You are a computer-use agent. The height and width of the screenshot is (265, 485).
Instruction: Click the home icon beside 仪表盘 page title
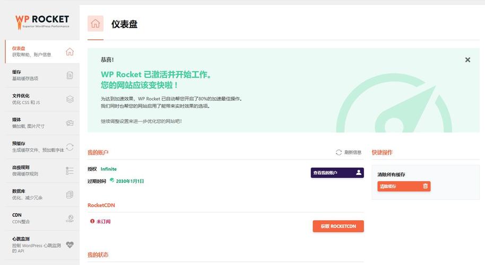click(96, 23)
